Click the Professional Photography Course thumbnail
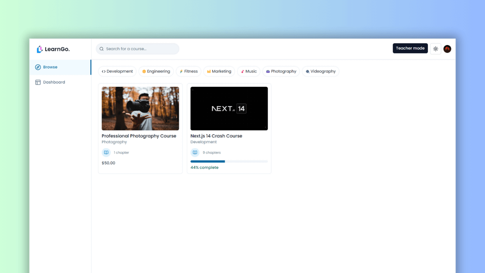 click(140, 108)
